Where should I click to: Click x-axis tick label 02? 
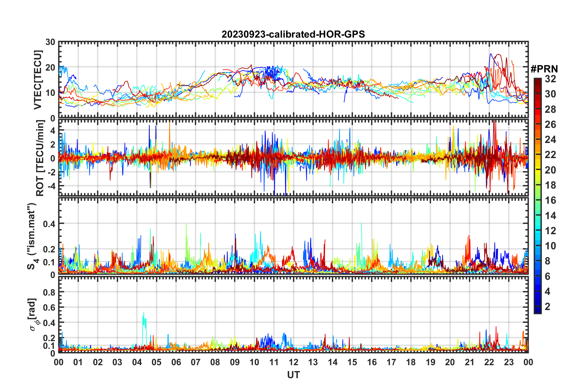(98, 362)
